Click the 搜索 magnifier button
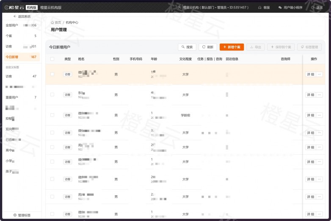The height and width of the screenshot is (221, 331). click(187, 47)
